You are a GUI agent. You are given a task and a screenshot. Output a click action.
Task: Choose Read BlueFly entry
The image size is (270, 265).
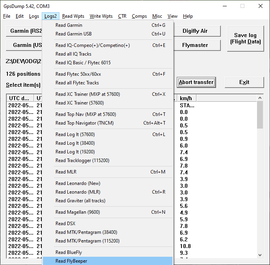pyautogui.click(x=107, y=252)
